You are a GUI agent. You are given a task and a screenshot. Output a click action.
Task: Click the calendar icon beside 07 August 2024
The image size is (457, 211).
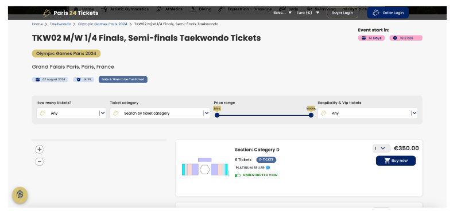37,80
